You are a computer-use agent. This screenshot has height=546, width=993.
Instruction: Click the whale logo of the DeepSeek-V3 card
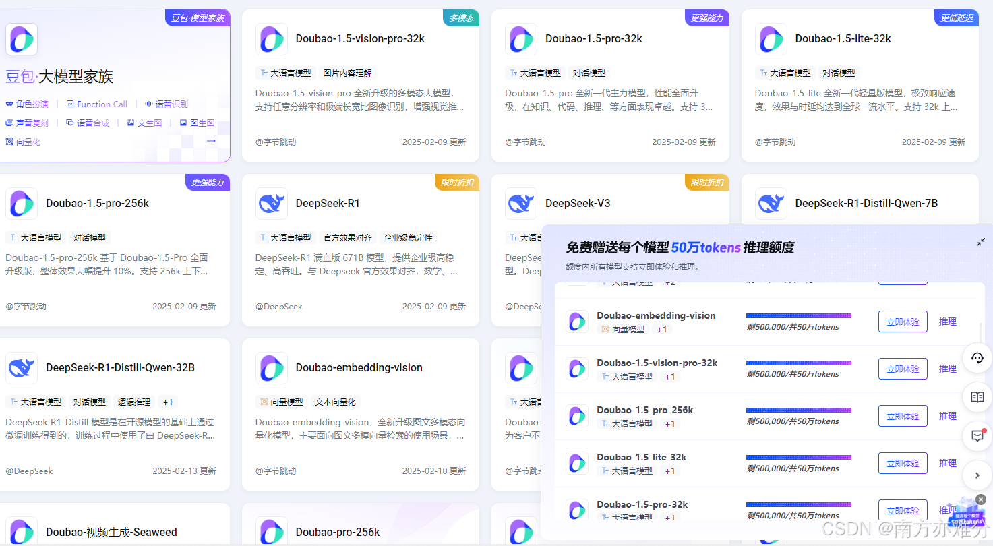(x=521, y=204)
